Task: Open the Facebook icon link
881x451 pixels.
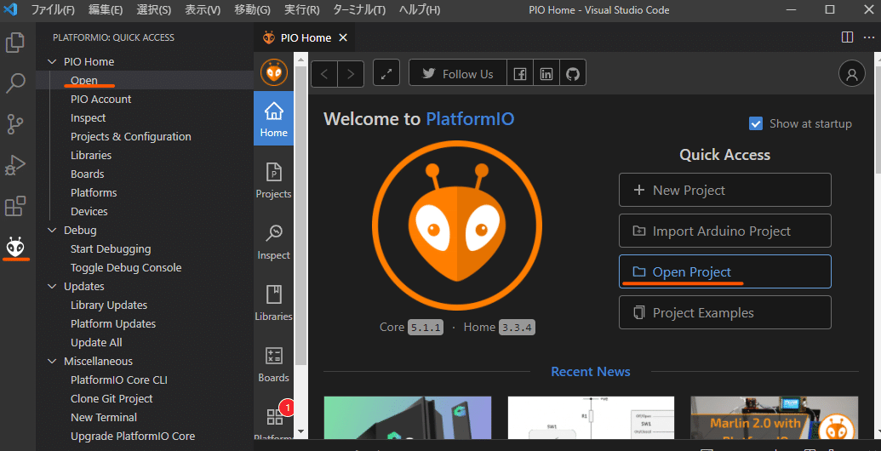Action: (520, 73)
